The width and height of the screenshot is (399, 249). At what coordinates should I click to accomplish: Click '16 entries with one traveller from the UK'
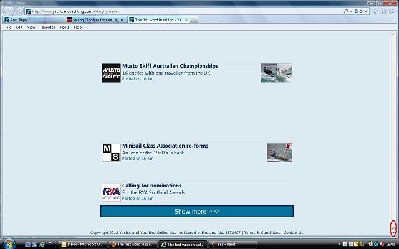(166, 73)
